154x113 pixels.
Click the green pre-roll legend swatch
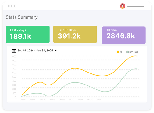click(128, 52)
